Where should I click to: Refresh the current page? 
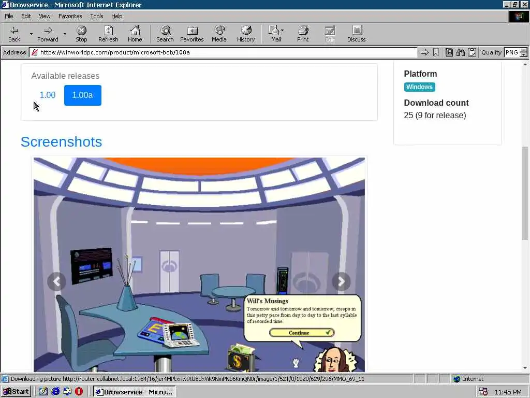(x=108, y=34)
